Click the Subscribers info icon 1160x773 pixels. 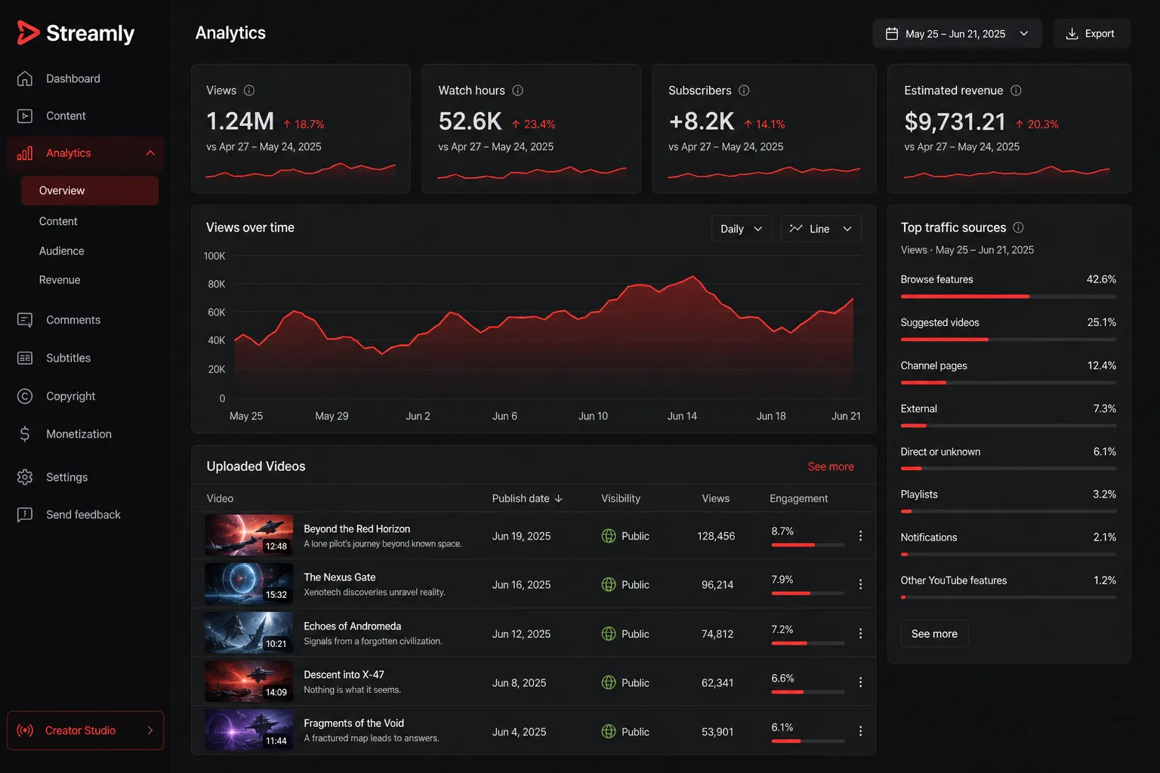[744, 91]
